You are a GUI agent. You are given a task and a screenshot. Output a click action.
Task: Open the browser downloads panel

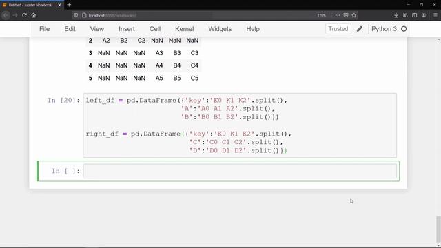[396, 15]
